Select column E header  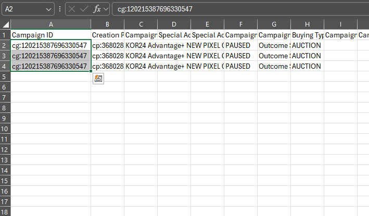207,24
